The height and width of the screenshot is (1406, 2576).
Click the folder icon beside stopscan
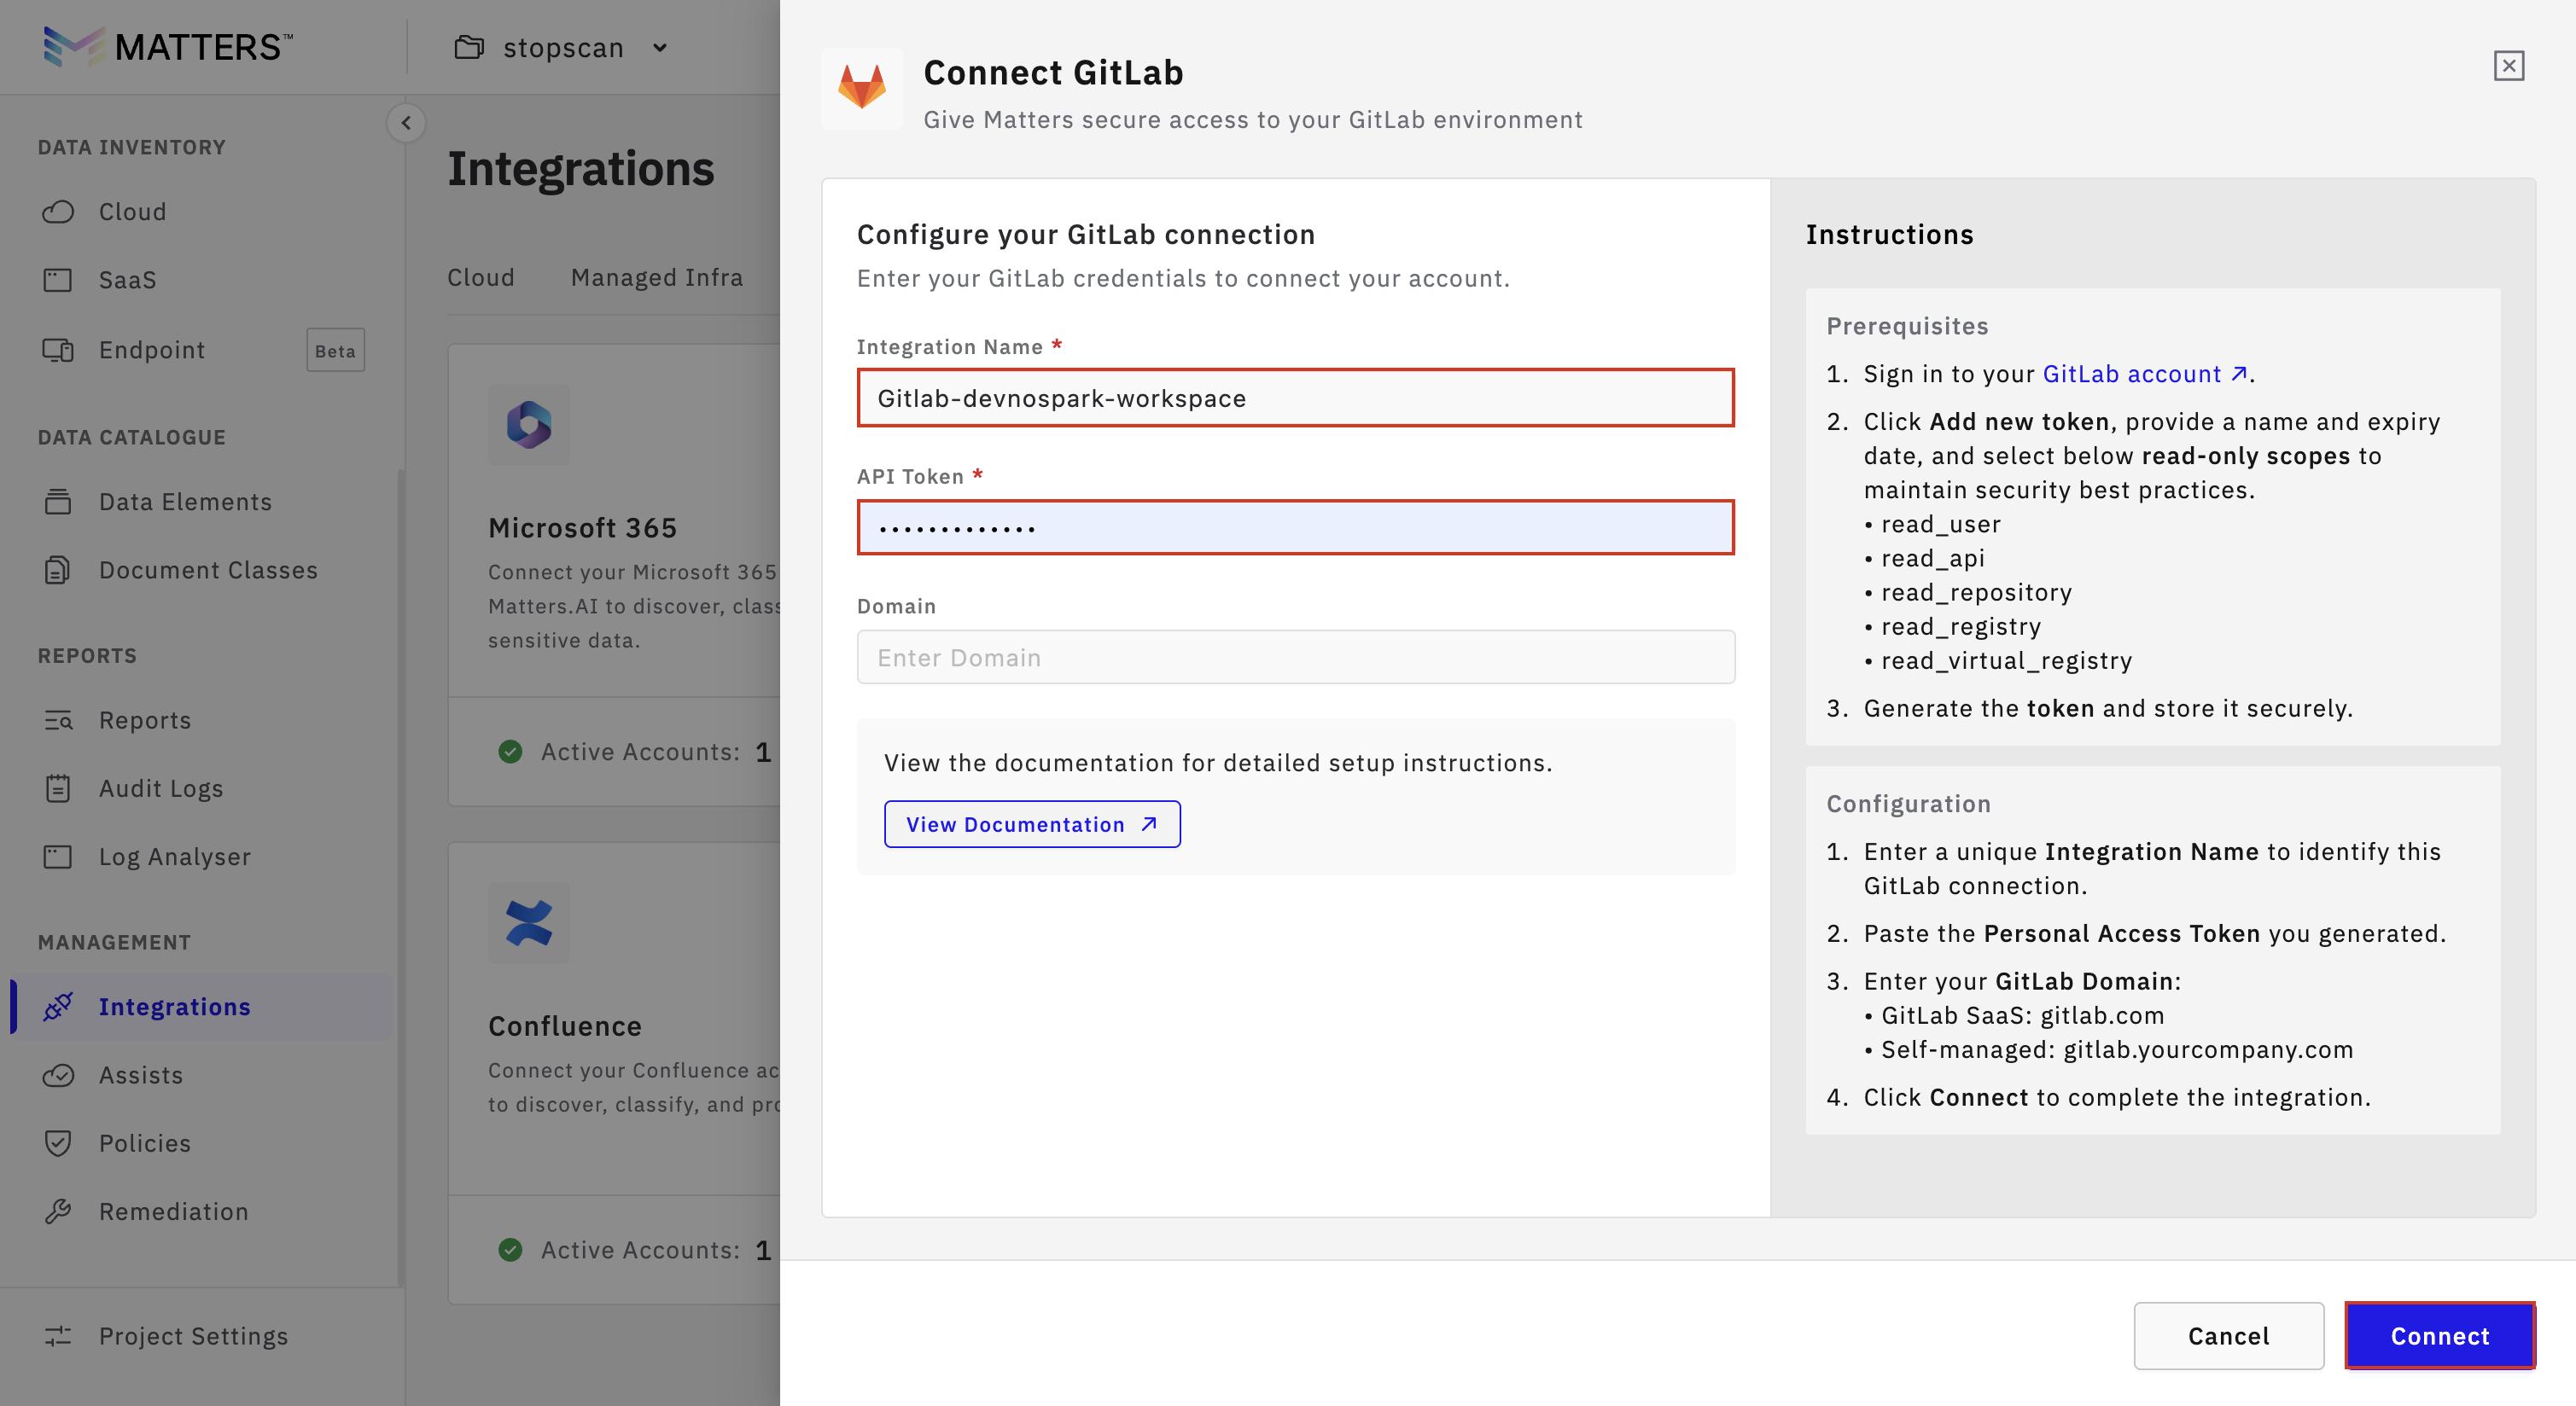[469, 47]
